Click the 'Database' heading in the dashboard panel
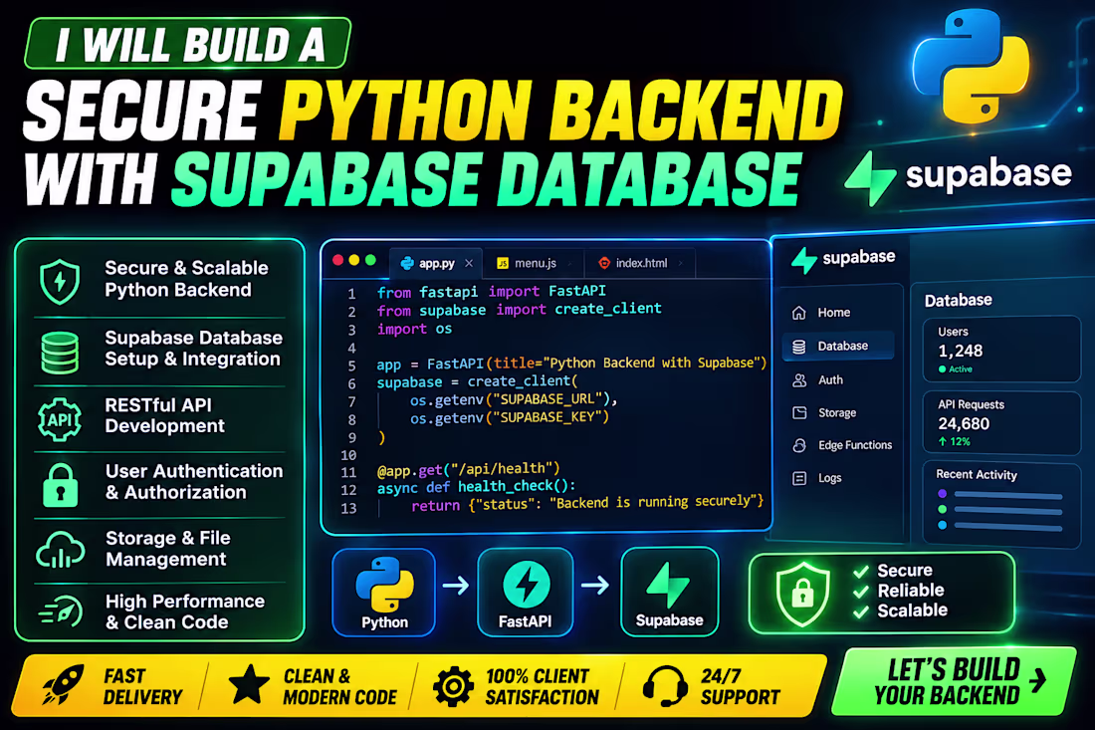Image resolution: width=1095 pixels, height=730 pixels. pyautogui.click(x=958, y=301)
